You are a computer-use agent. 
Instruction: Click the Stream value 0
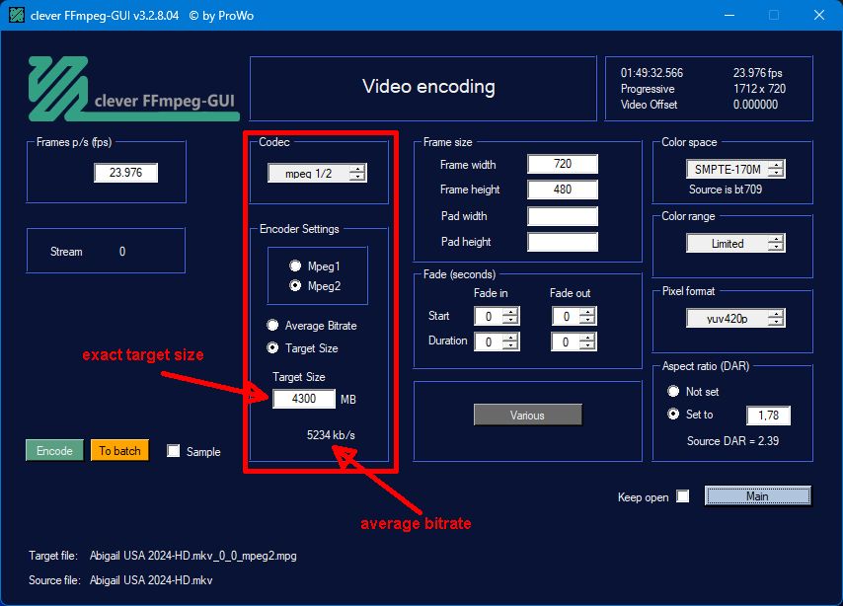coord(122,251)
